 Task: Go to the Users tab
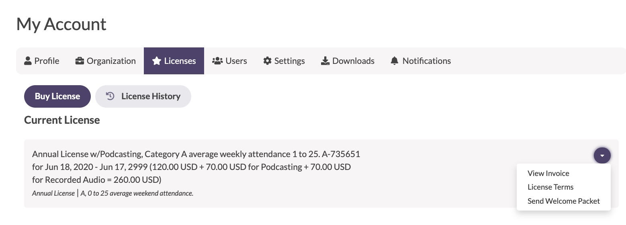coord(229,61)
